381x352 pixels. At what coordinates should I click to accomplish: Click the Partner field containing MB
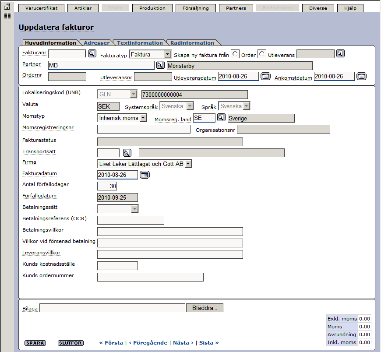[101, 65]
